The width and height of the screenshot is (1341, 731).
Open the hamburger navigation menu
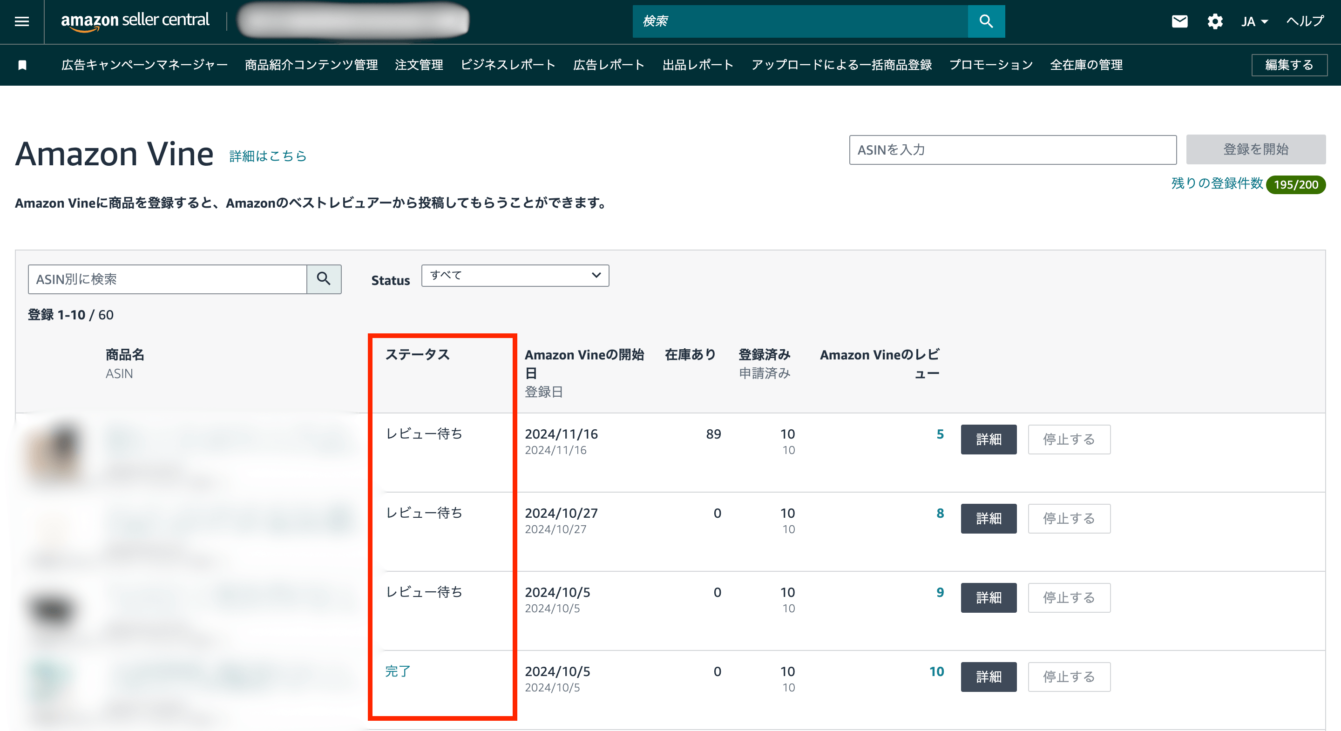pos(21,21)
